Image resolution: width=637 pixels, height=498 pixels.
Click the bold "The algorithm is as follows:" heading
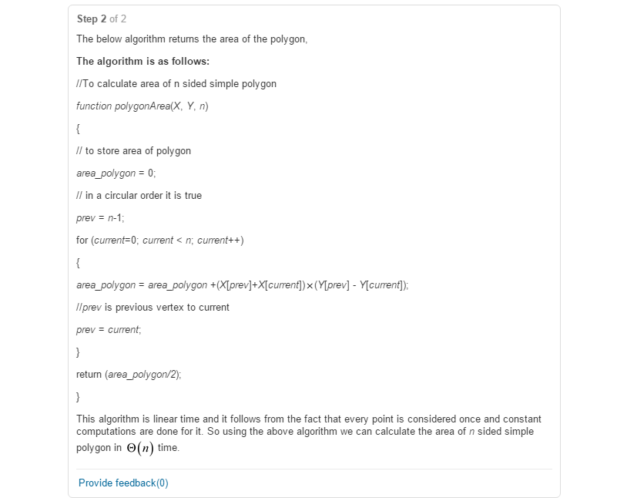click(143, 62)
